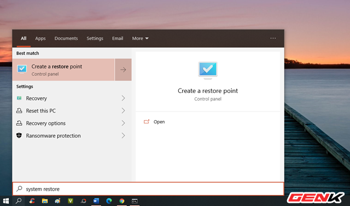350x206 pixels.
Task: Expand the Ransomware protection chevron
Action: [123, 136]
